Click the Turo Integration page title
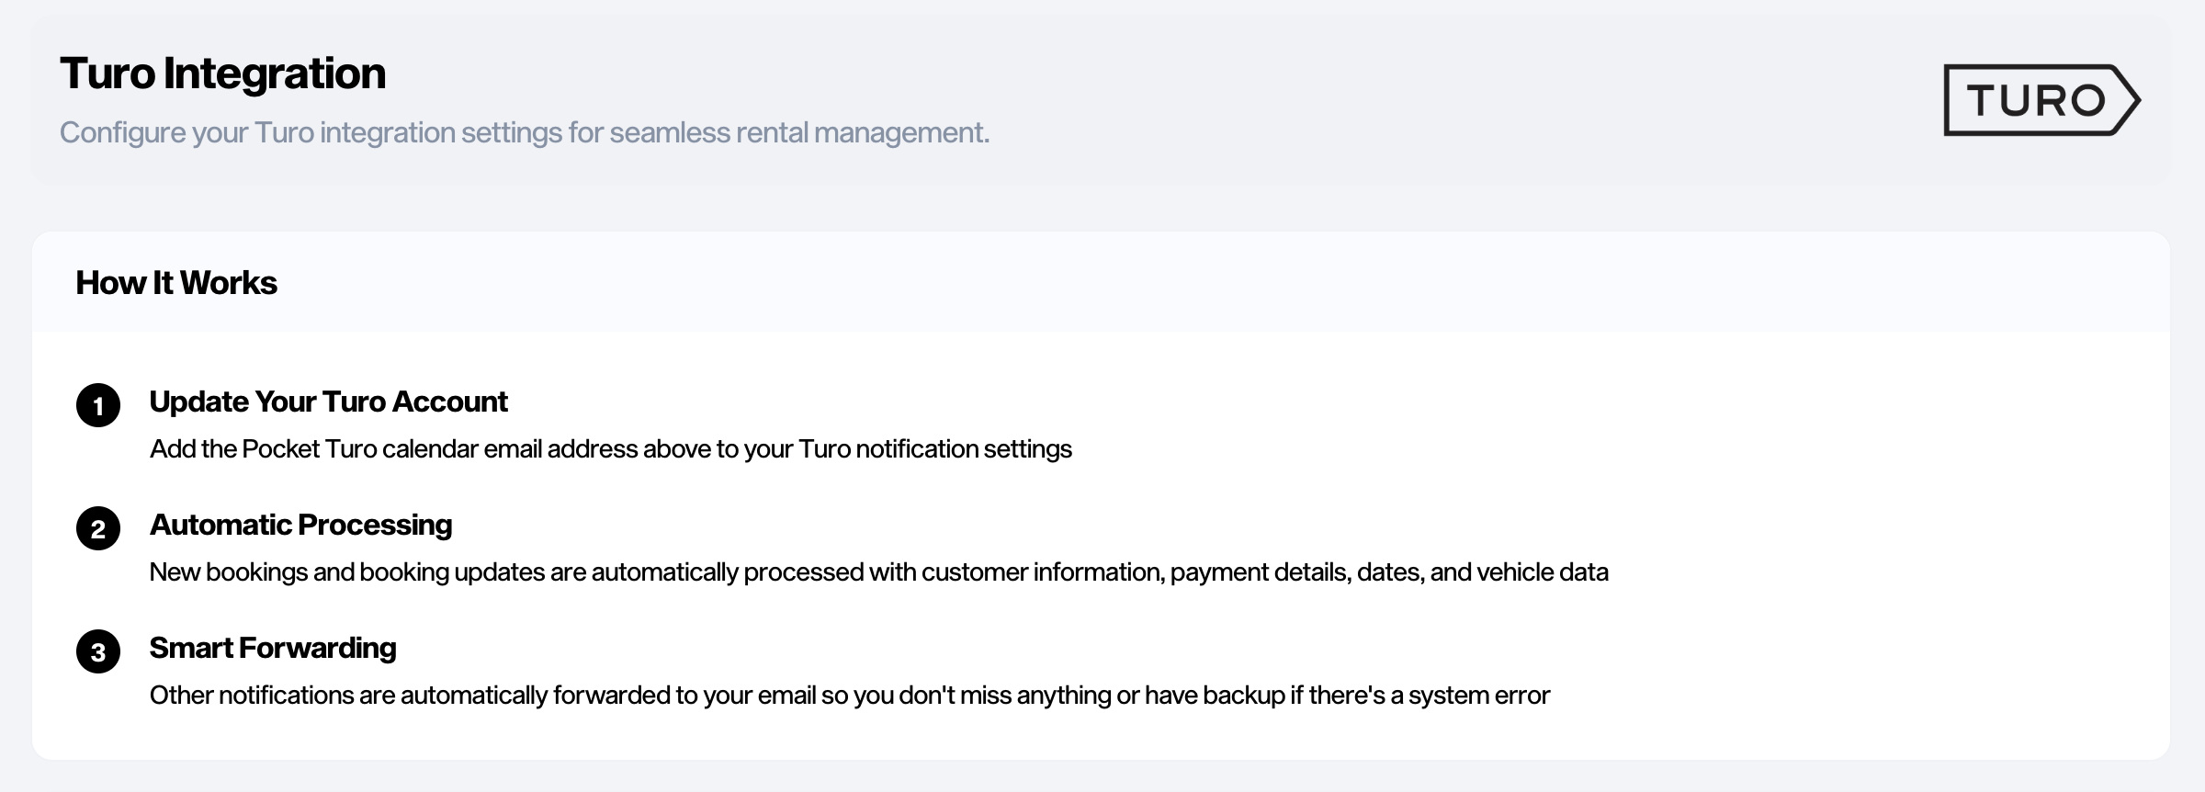2205x792 pixels. pyautogui.click(x=222, y=74)
